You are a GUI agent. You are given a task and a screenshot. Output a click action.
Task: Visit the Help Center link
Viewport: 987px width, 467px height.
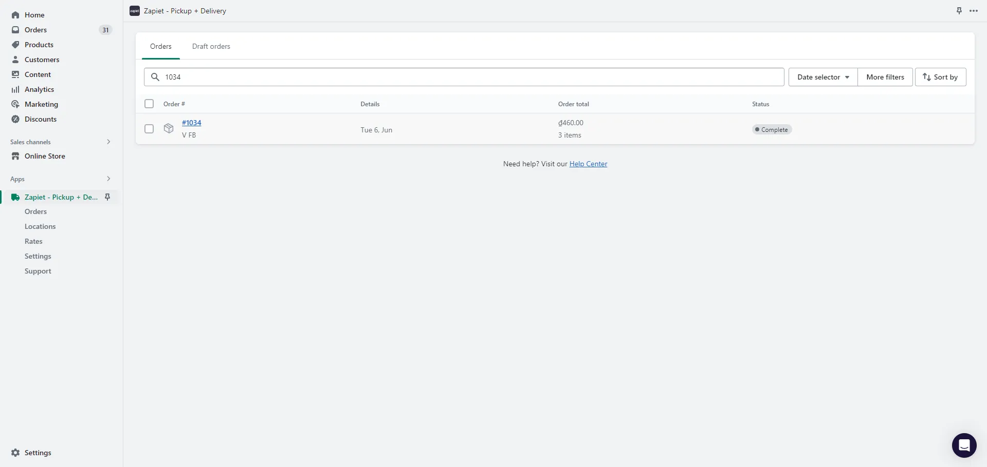pyautogui.click(x=588, y=164)
